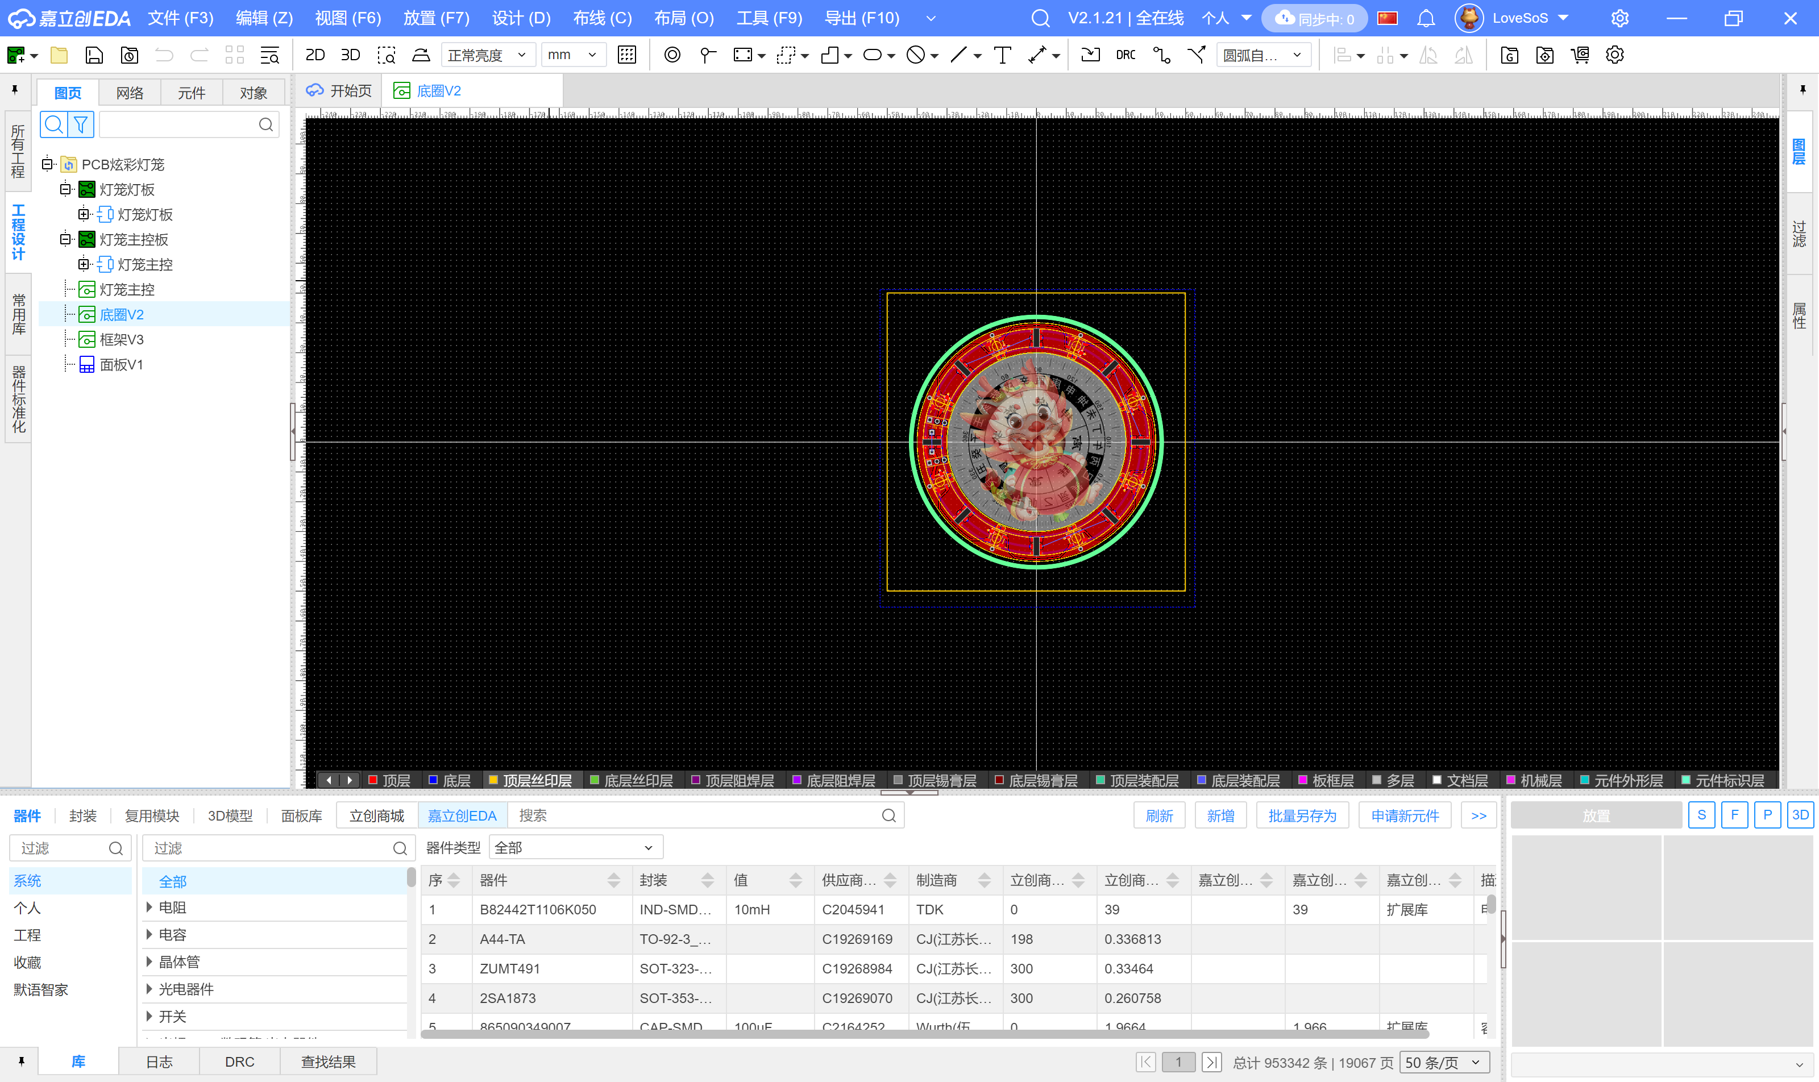
Task: Select the Text tool icon
Action: pos(1002,55)
